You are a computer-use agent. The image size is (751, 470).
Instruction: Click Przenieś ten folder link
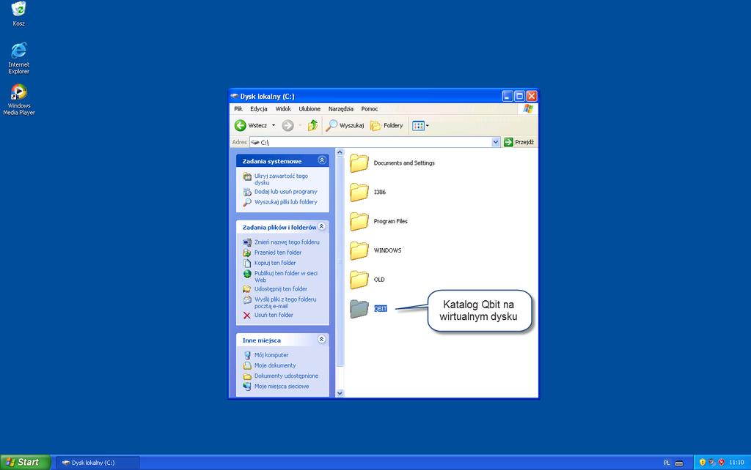pyautogui.click(x=278, y=253)
